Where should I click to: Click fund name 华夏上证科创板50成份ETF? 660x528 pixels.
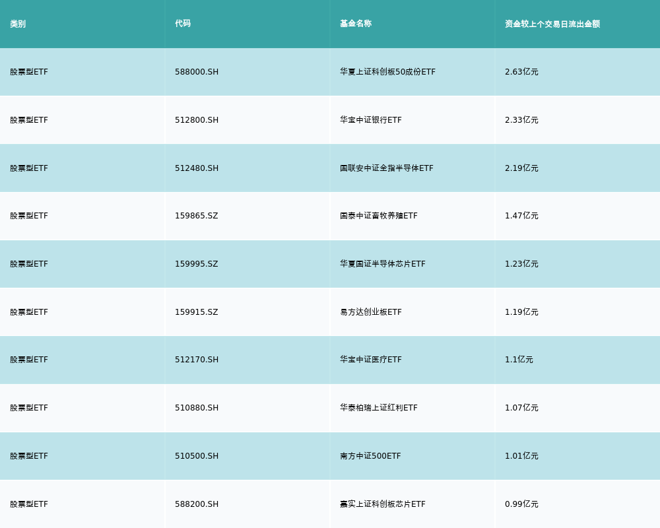tap(387, 72)
